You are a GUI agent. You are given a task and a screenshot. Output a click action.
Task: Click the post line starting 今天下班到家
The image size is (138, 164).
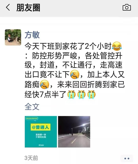tap(73, 46)
